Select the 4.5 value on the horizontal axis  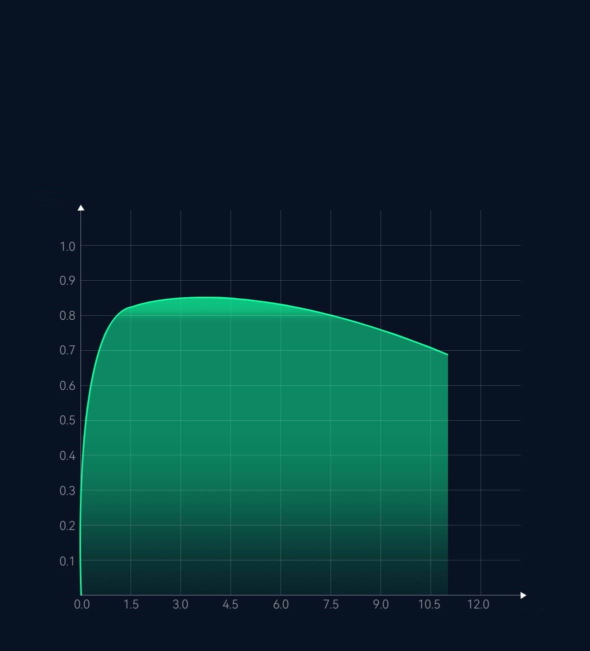click(x=230, y=604)
